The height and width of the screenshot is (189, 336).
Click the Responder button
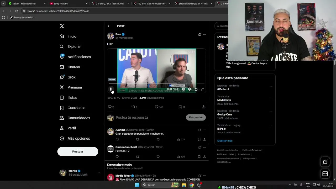click(196, 117)
